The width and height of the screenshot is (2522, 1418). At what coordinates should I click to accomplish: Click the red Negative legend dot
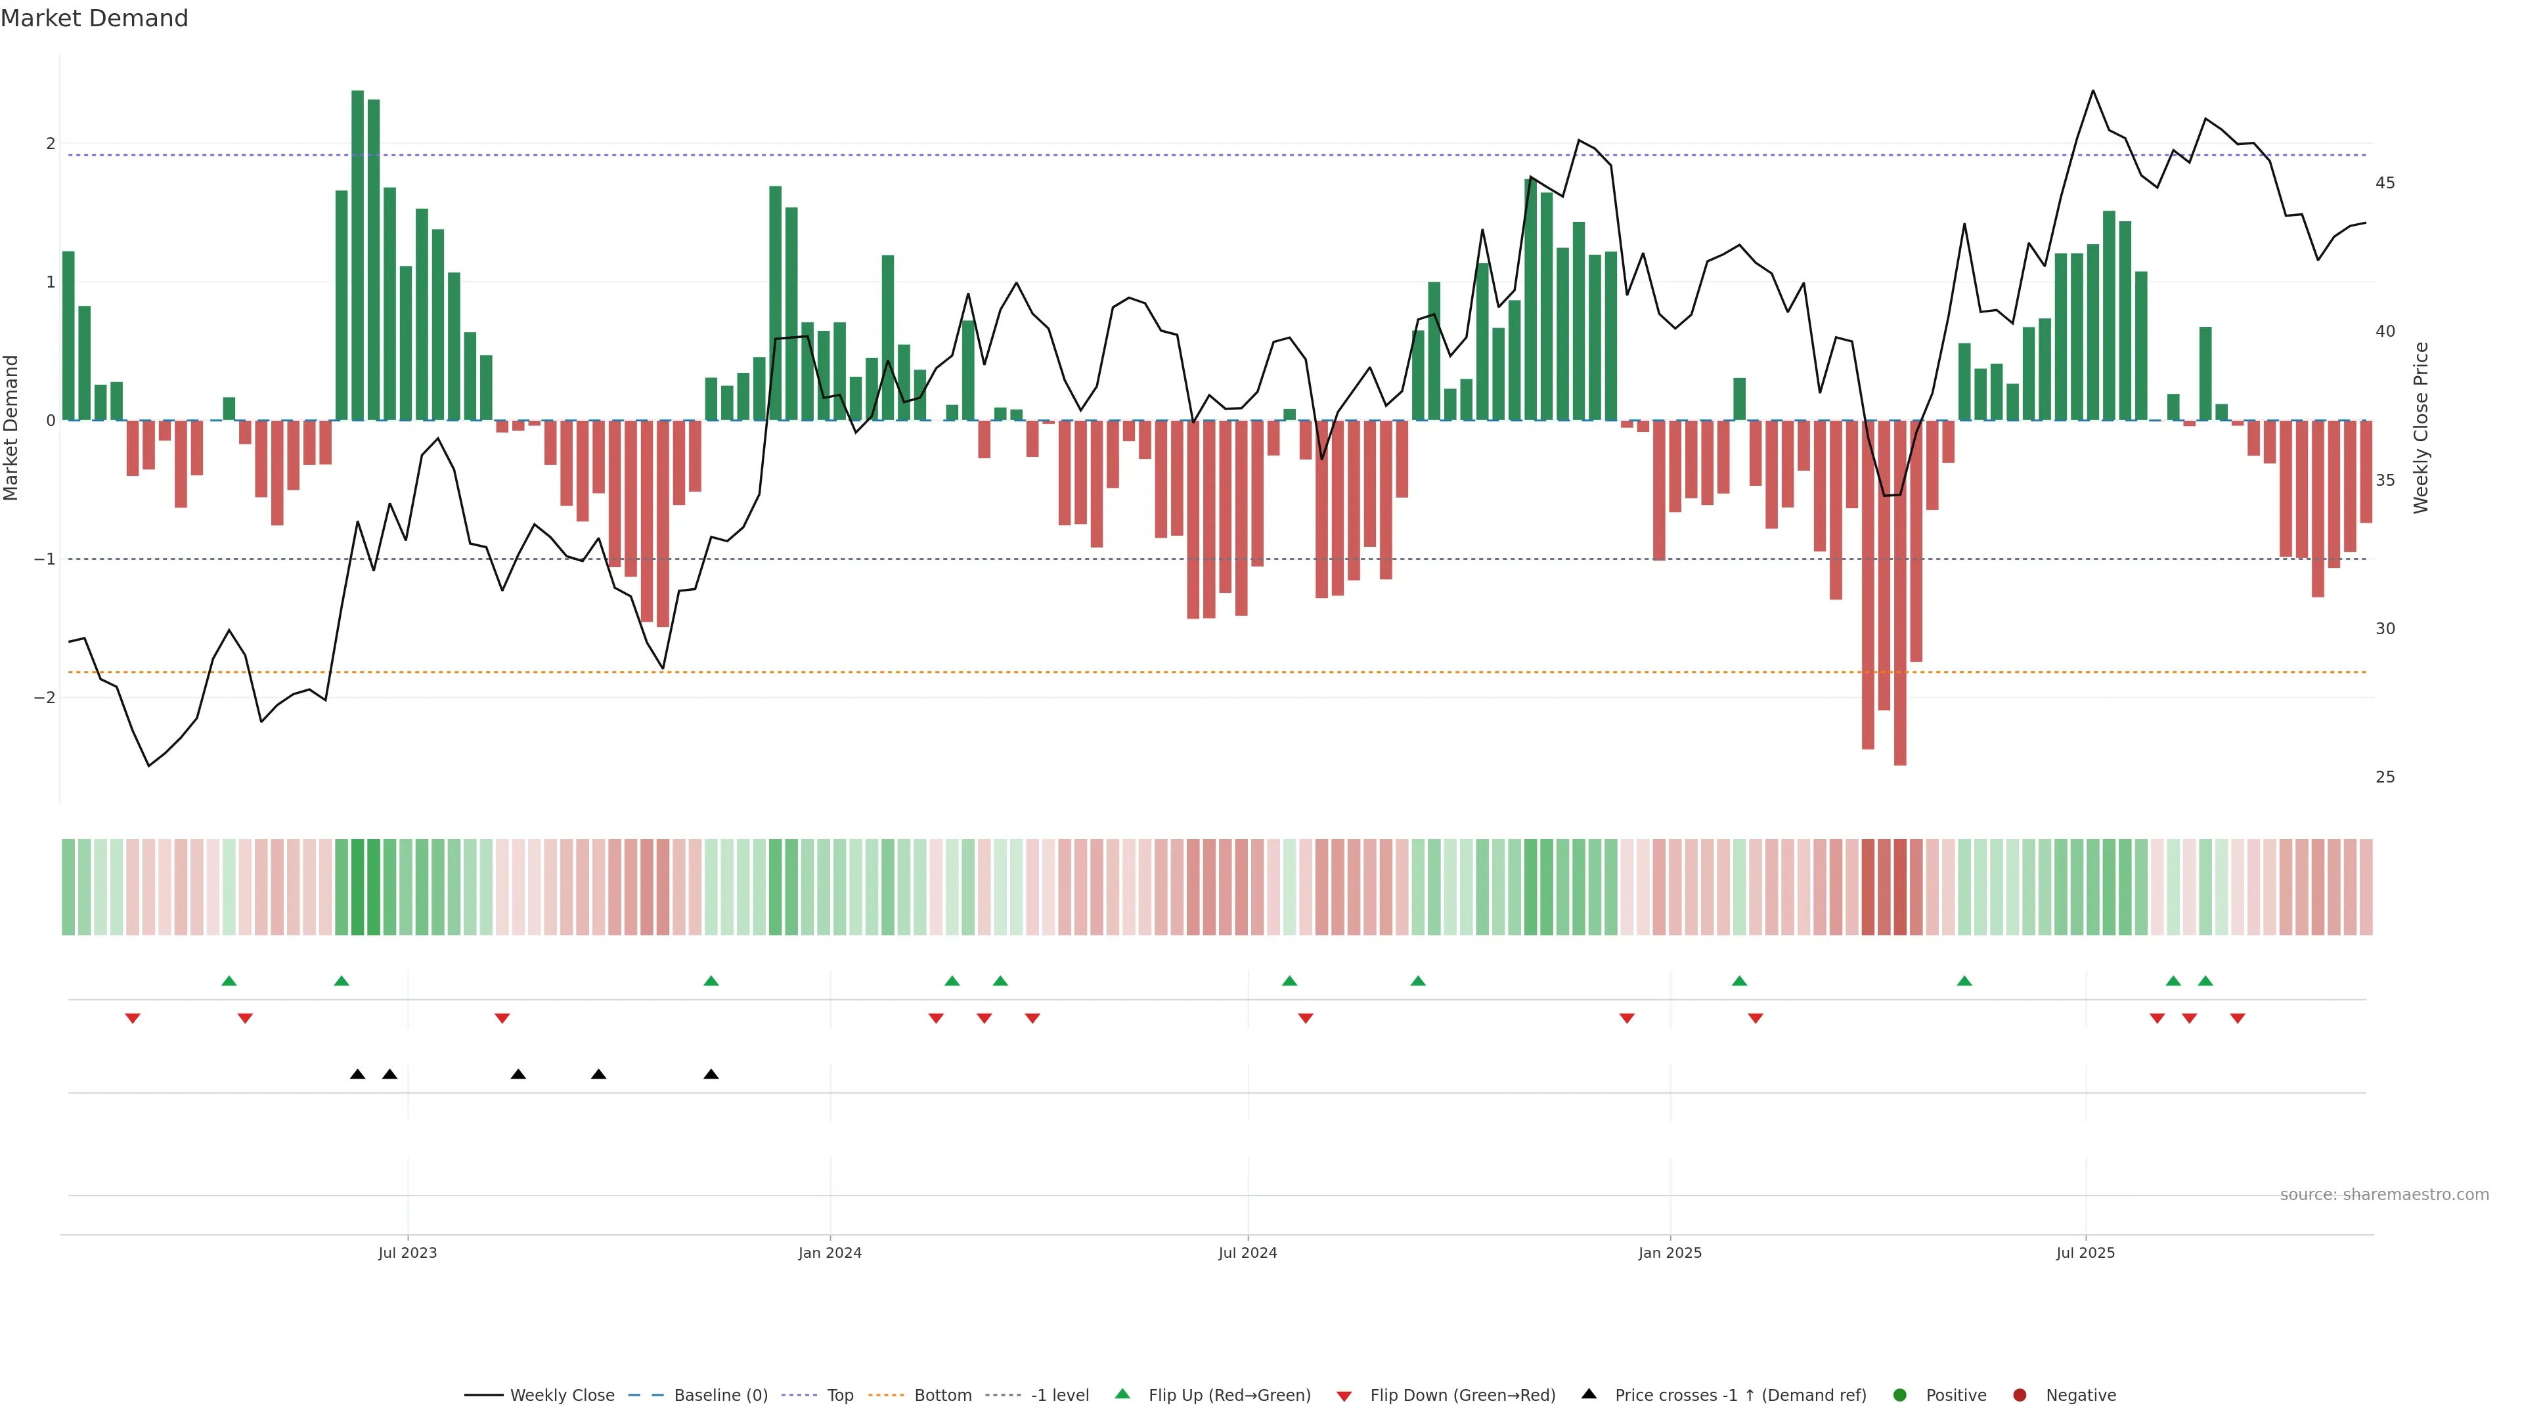(2020, 1396)
